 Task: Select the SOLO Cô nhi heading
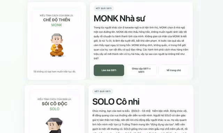(116, 101)
